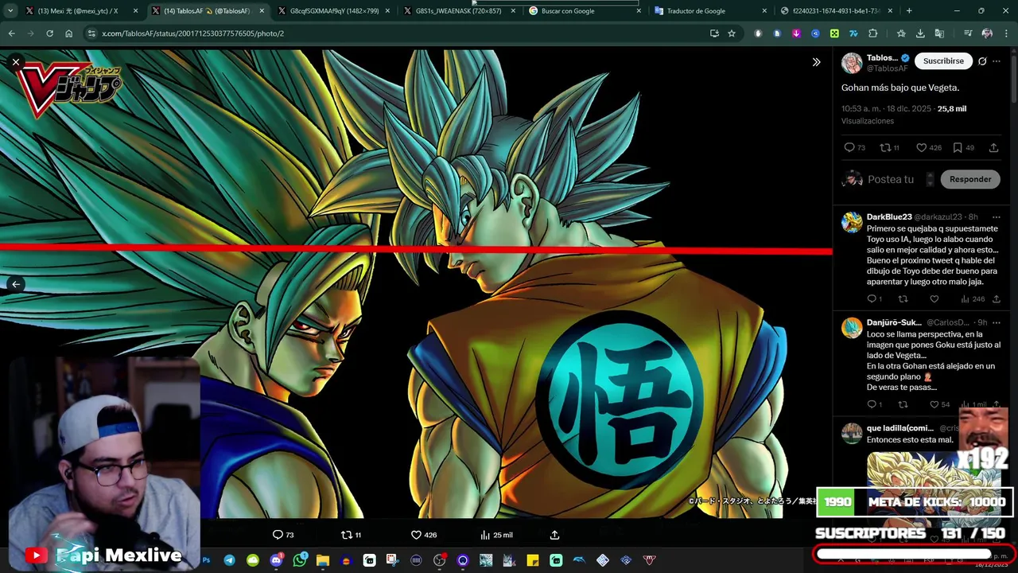The width and height of the screenshot is (1018, 573).
Task: Switch to the f2240231-1674 browser tab
Action: pyautogui.click(x=835, y=11)
